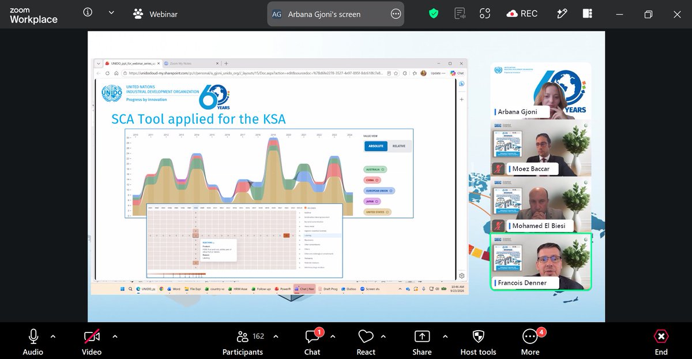692x359 pixels.
Task: Open the annotate pen tool
Action: pyautogui.click(x=562, y=13)
